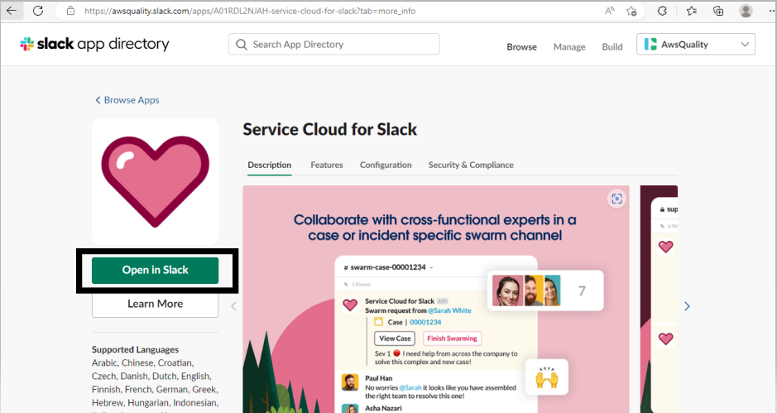Click the AwsQuality workspace logo icon
The height and width of the screenshot is (413, 777).
point(650,44)
